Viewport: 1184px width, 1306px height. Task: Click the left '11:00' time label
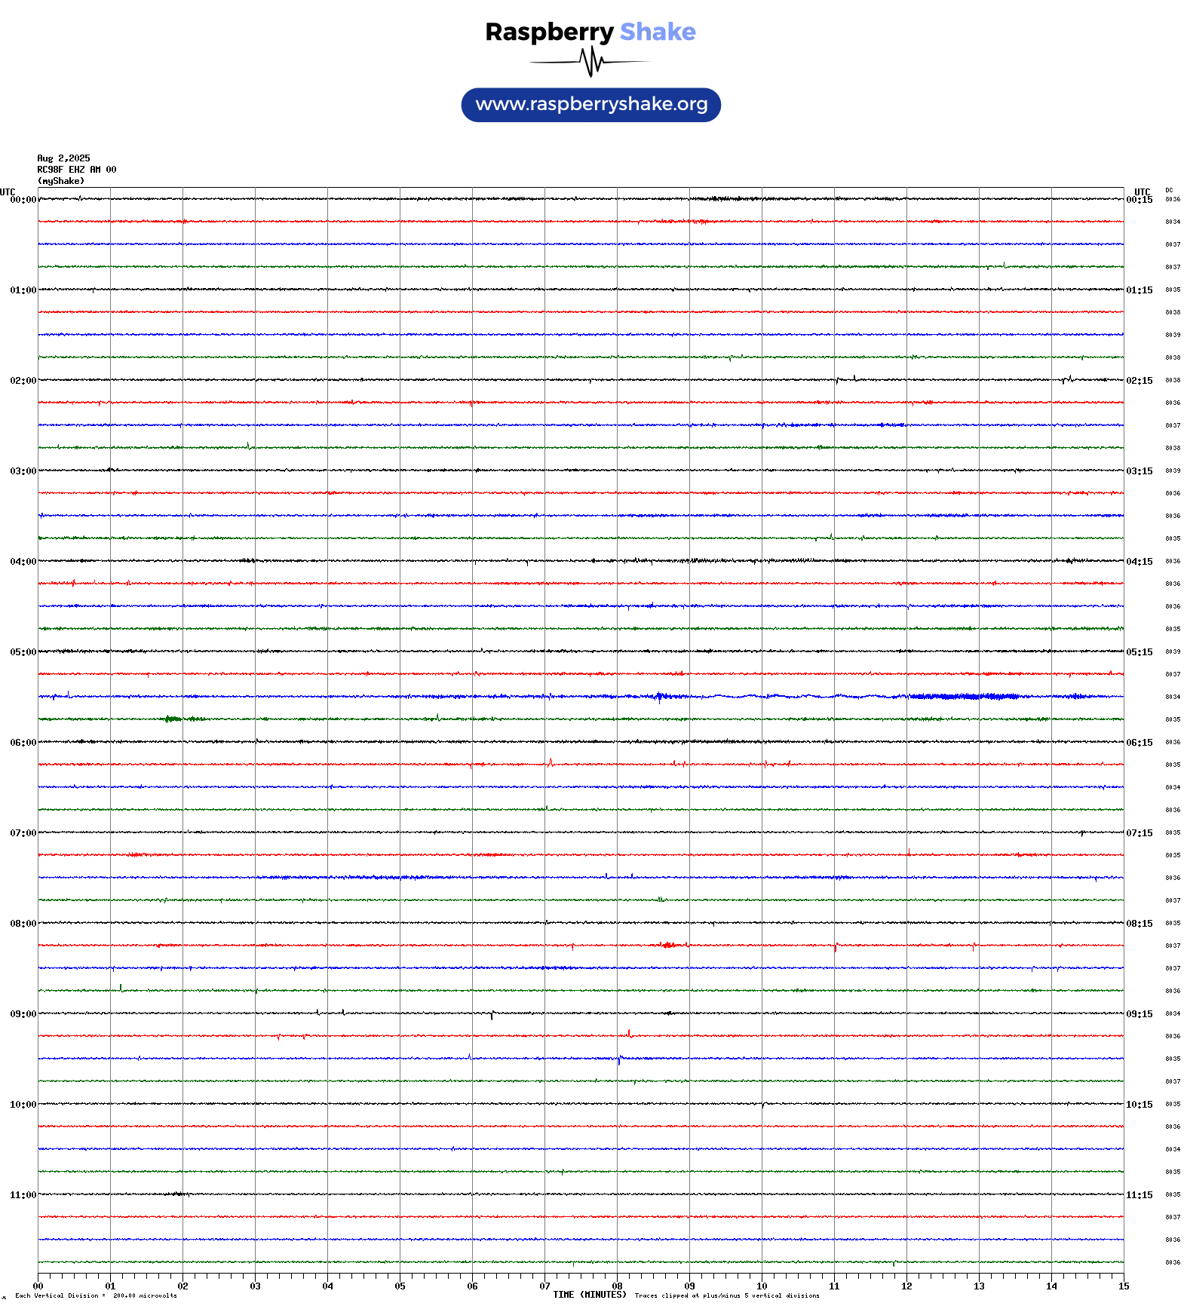coord(23,1195)
